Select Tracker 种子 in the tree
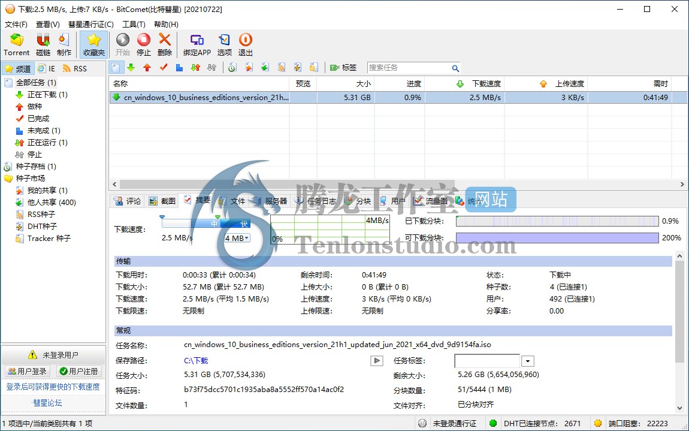Viewport: 689px width, 431px height. 49,239
